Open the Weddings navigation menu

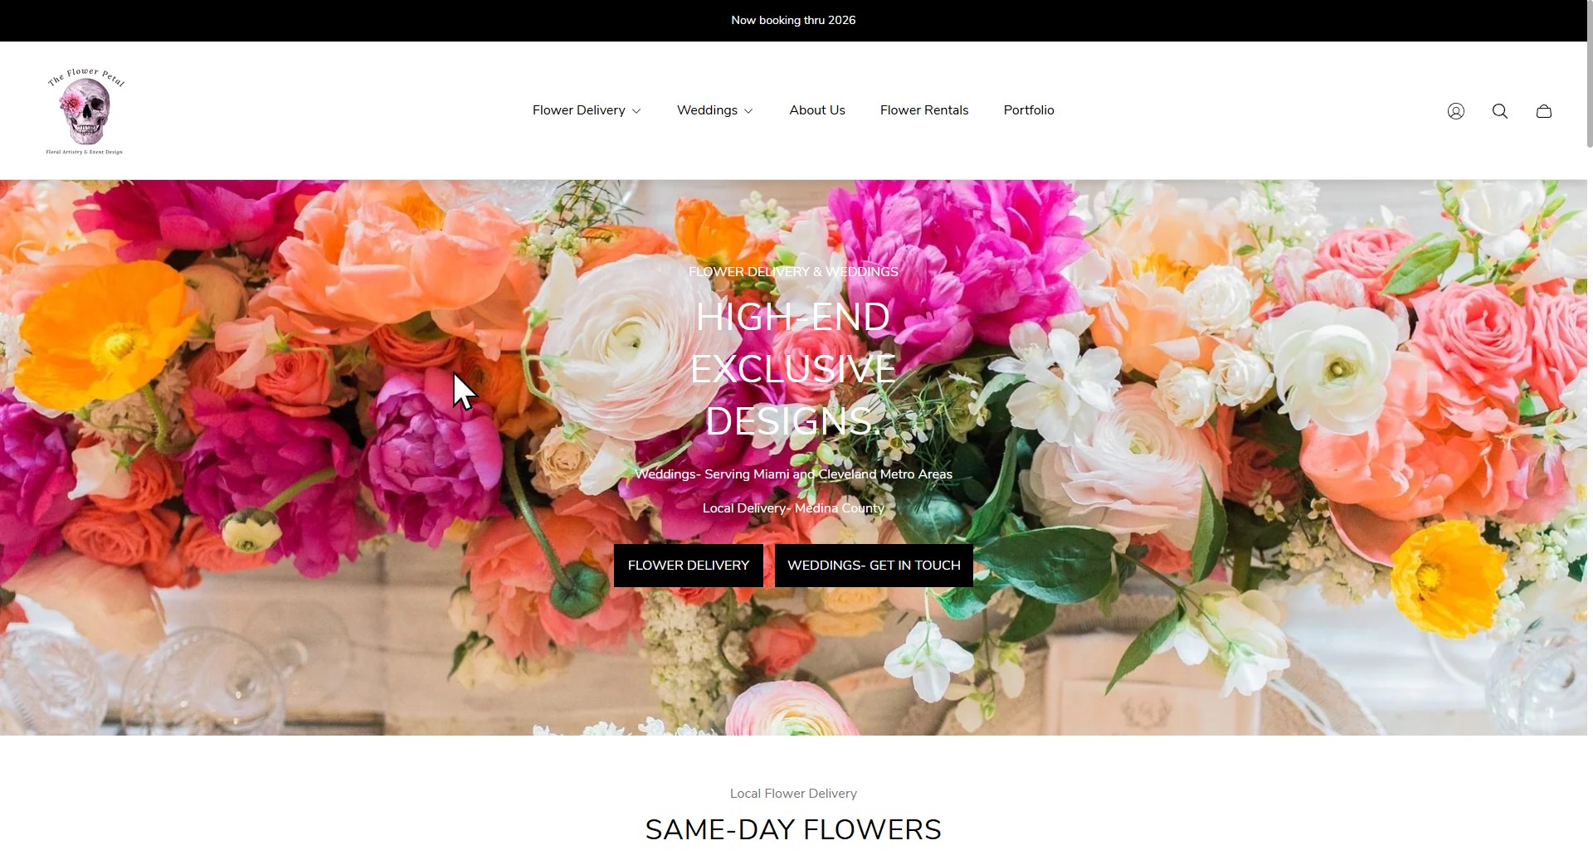point(707,110)
